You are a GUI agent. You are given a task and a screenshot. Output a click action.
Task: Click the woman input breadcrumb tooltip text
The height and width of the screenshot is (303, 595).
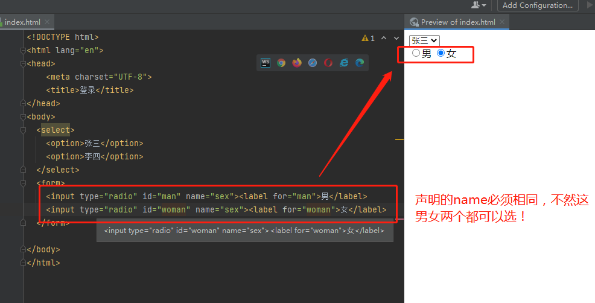click(244, 231)
